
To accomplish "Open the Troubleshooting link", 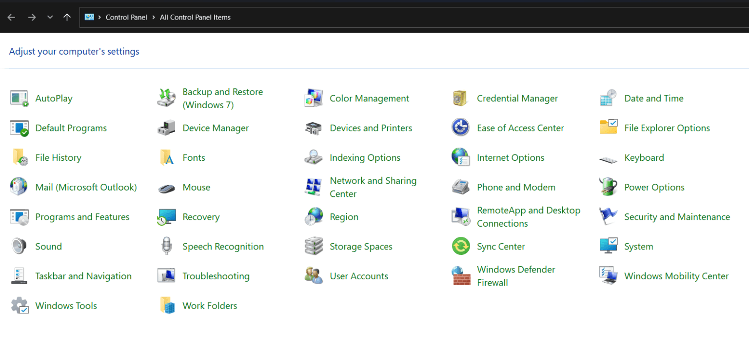I will (x=216, y=276).
